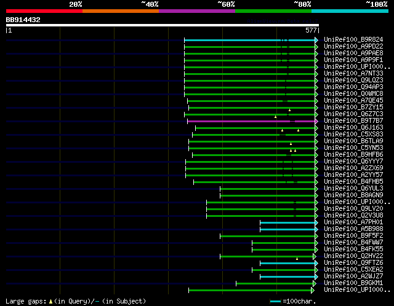Select the UniRef100_C5YN53 label
The height and width of the screenshot is (306, 394).
(353, 148)
